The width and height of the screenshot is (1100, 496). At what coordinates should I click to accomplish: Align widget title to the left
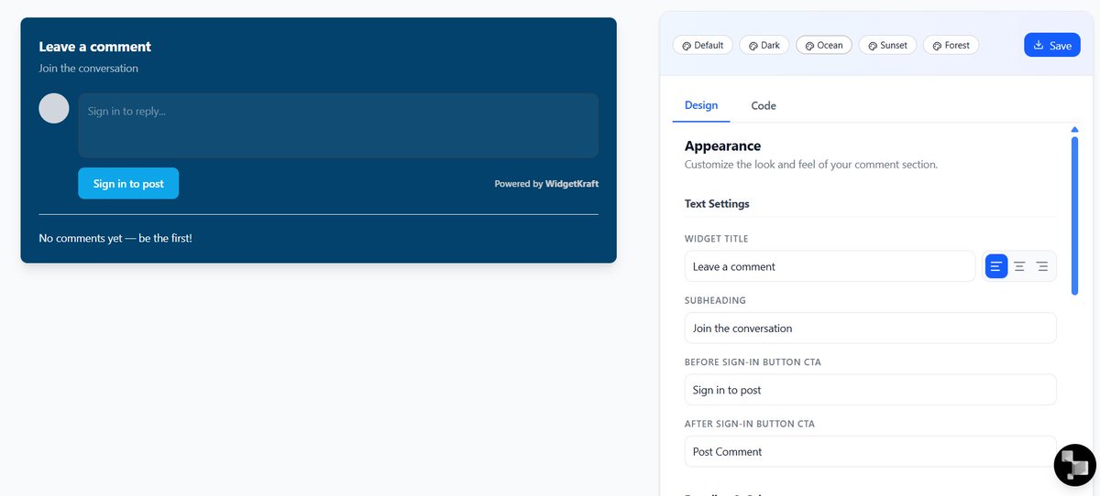(x=996, y=266)
